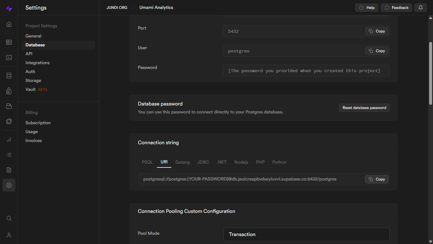Open Subscription billing page

click(x=38, y=123)
